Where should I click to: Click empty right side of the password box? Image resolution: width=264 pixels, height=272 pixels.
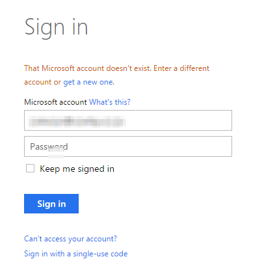coord(150,146)
